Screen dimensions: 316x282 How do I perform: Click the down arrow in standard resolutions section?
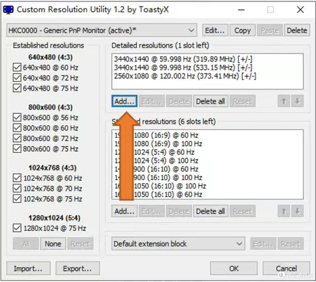pyautogui.click(x=297, y=211)
